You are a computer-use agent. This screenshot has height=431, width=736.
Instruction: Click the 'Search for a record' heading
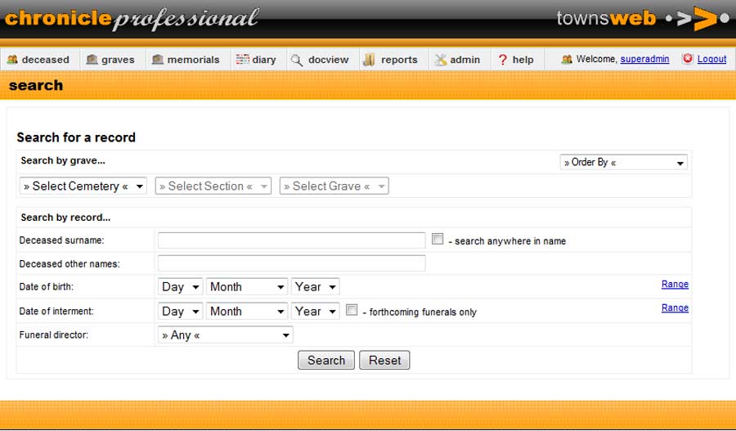[76, 137]
